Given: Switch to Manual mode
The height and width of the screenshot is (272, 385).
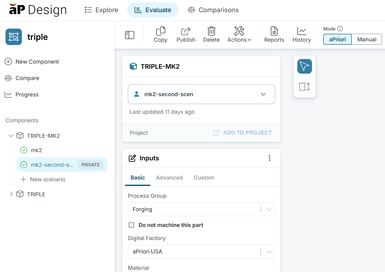Looking at the screenshot, I should 367,39.
